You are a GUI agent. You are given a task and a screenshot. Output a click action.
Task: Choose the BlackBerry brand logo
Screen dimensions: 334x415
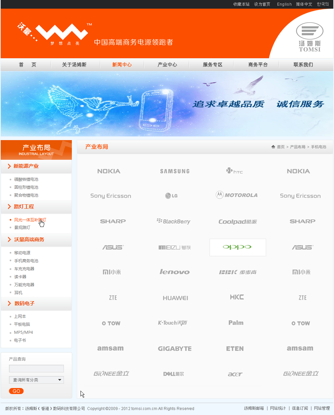coord(174,221)
